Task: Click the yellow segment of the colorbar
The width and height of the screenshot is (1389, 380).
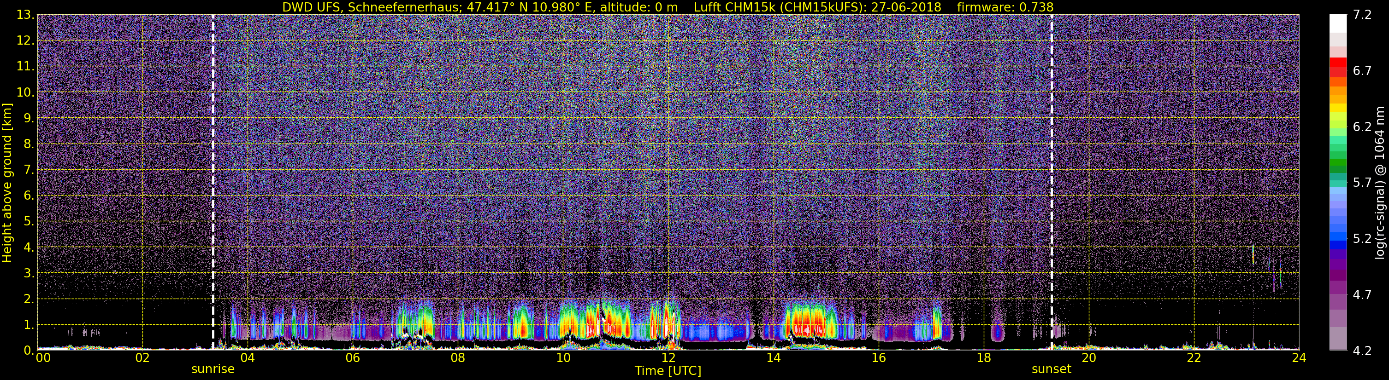Action: click(1338, 108)
